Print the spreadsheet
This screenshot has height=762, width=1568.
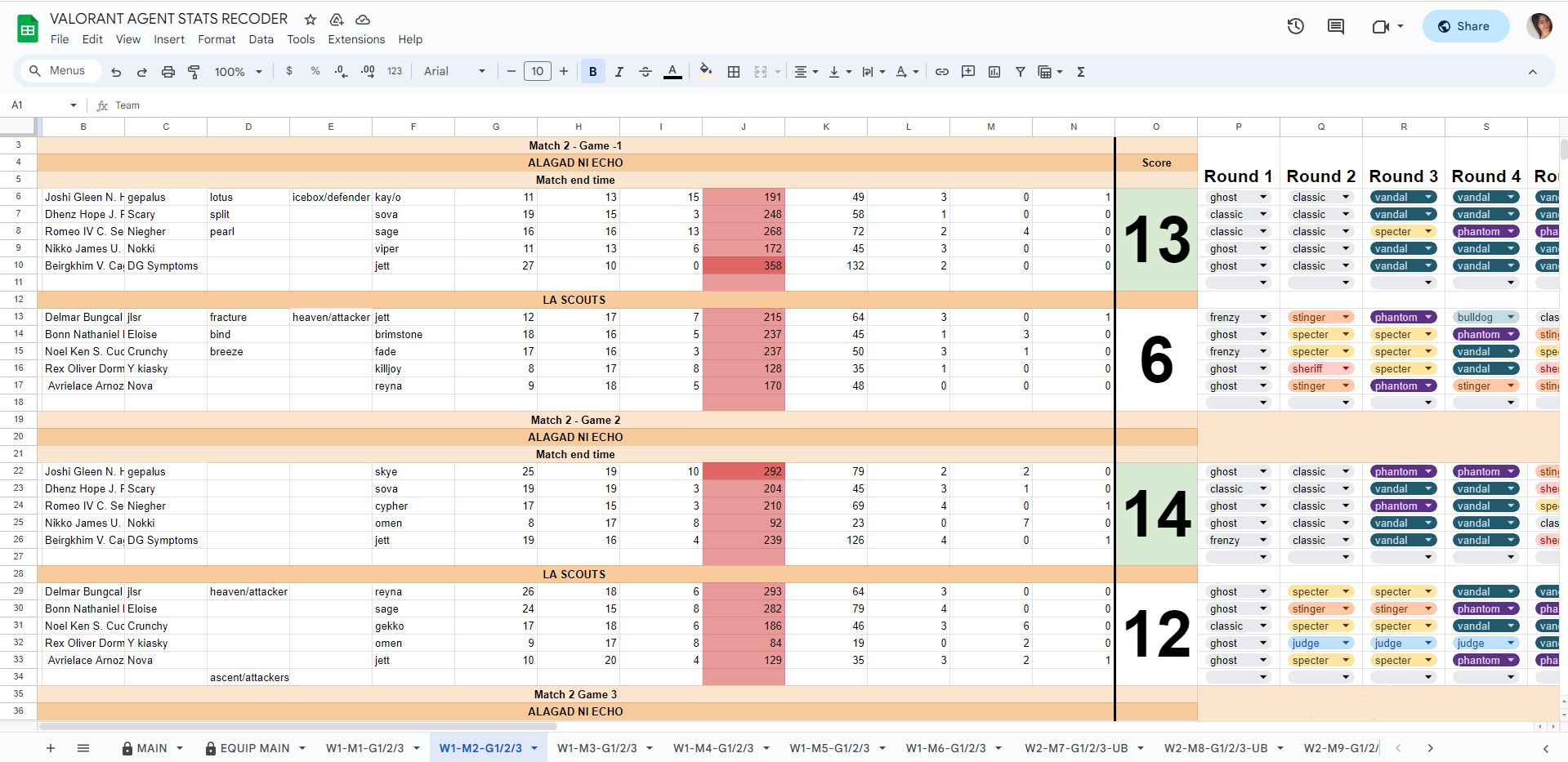point(168,72)
